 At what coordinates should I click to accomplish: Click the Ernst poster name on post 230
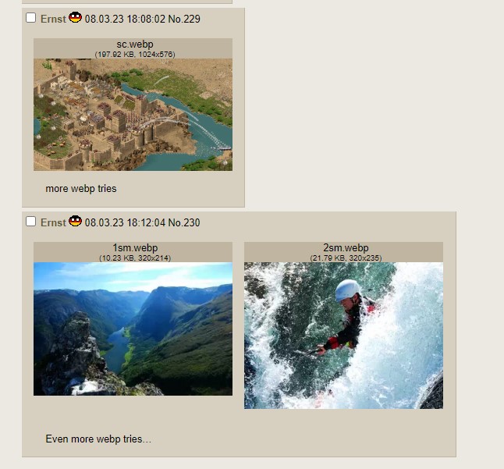(x=53, y=222)
